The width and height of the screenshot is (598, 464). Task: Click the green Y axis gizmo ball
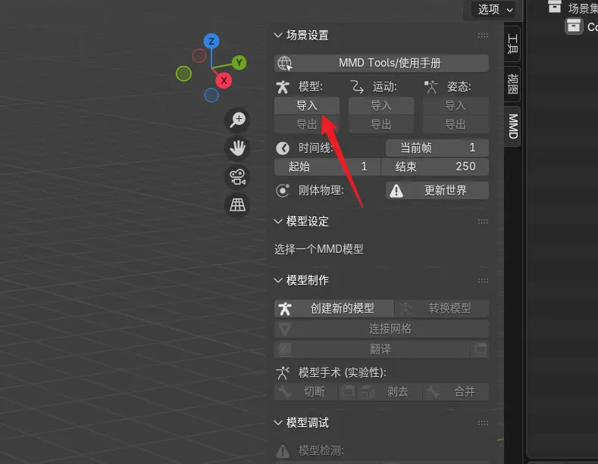coord(239,63)
